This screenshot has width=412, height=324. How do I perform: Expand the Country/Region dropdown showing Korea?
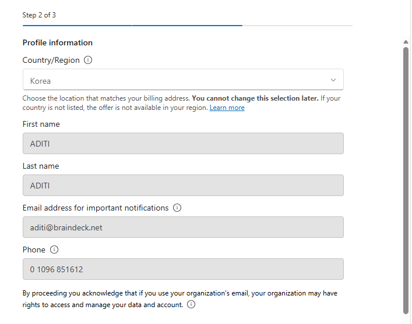point(183,80)
